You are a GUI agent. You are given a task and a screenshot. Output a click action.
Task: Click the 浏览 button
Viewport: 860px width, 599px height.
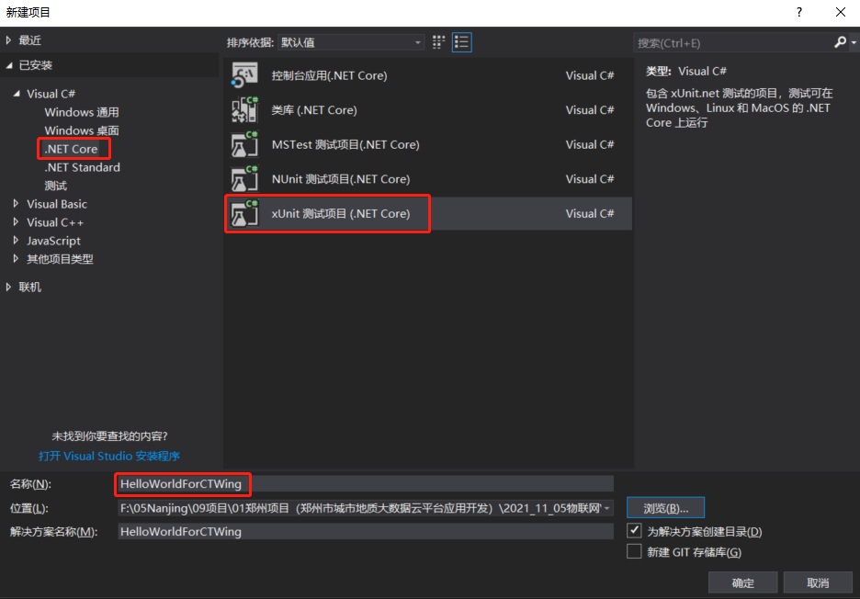click(665, 508)
